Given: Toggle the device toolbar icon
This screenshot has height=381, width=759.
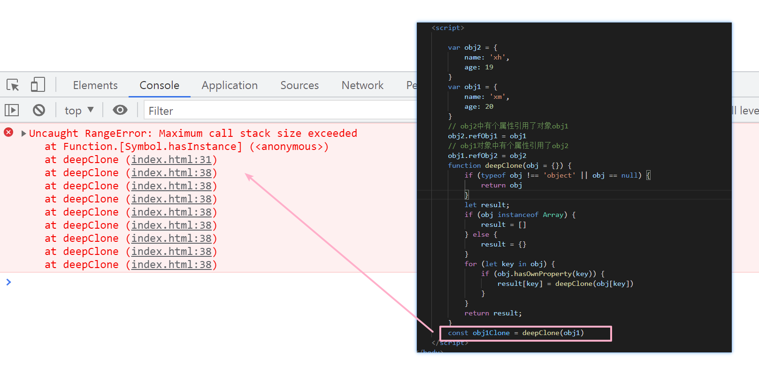Looking at the screenshot, I should coord(38,85).
